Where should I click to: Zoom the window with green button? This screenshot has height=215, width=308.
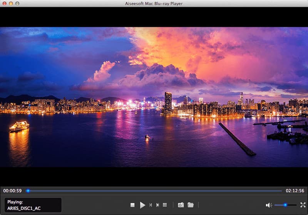18,3
